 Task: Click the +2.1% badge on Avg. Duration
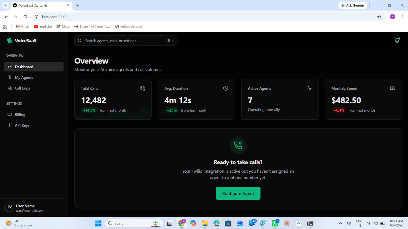click(x=172, y=110)
